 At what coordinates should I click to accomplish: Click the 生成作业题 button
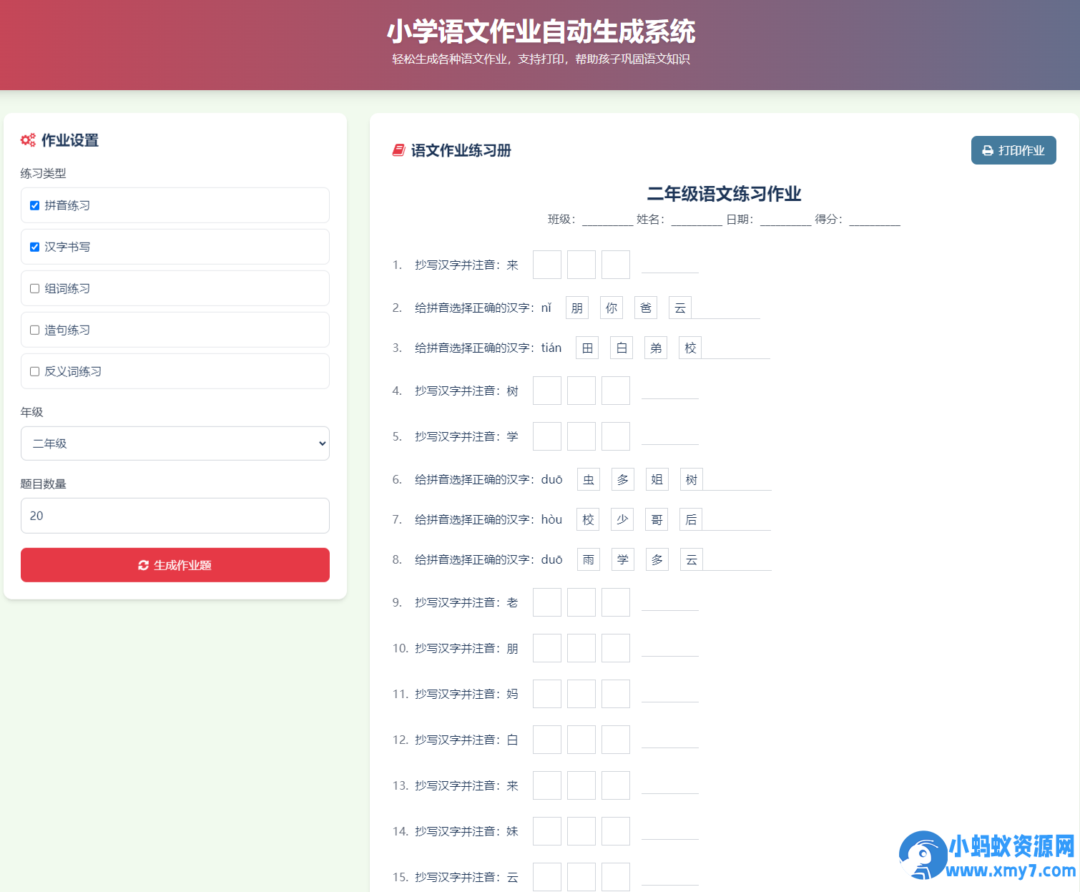tap(175, 565)
